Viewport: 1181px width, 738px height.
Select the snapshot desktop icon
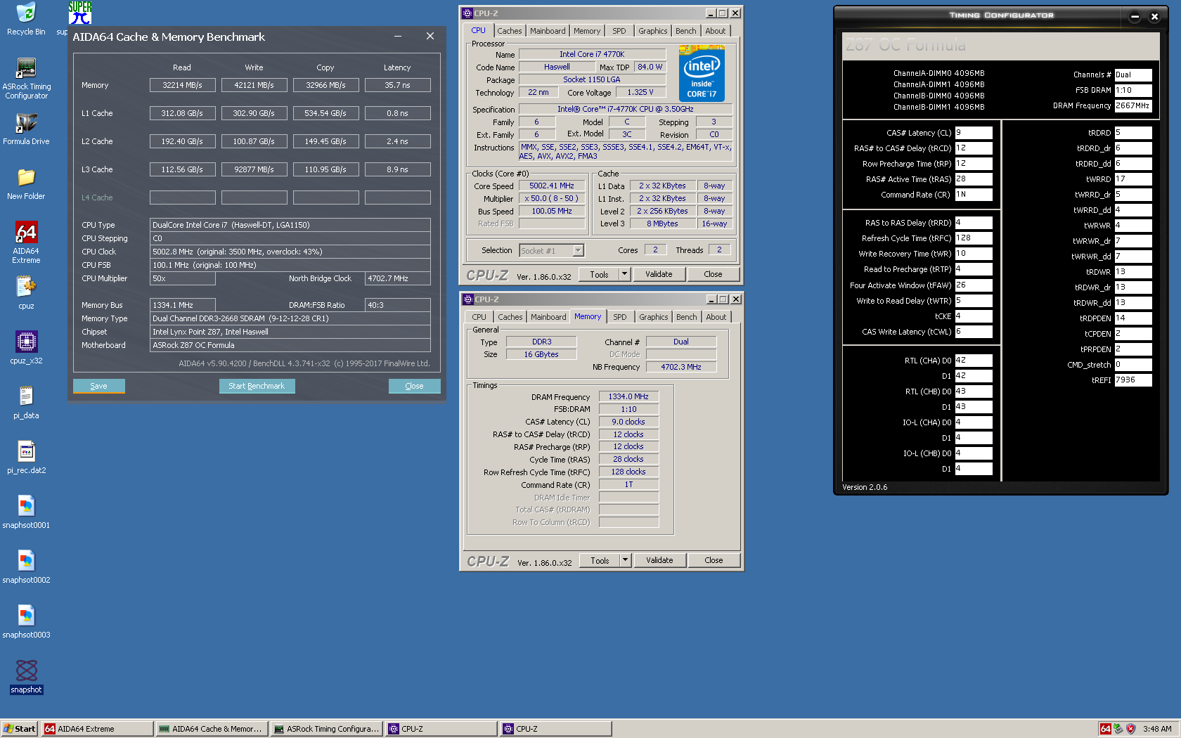(26, 677)
